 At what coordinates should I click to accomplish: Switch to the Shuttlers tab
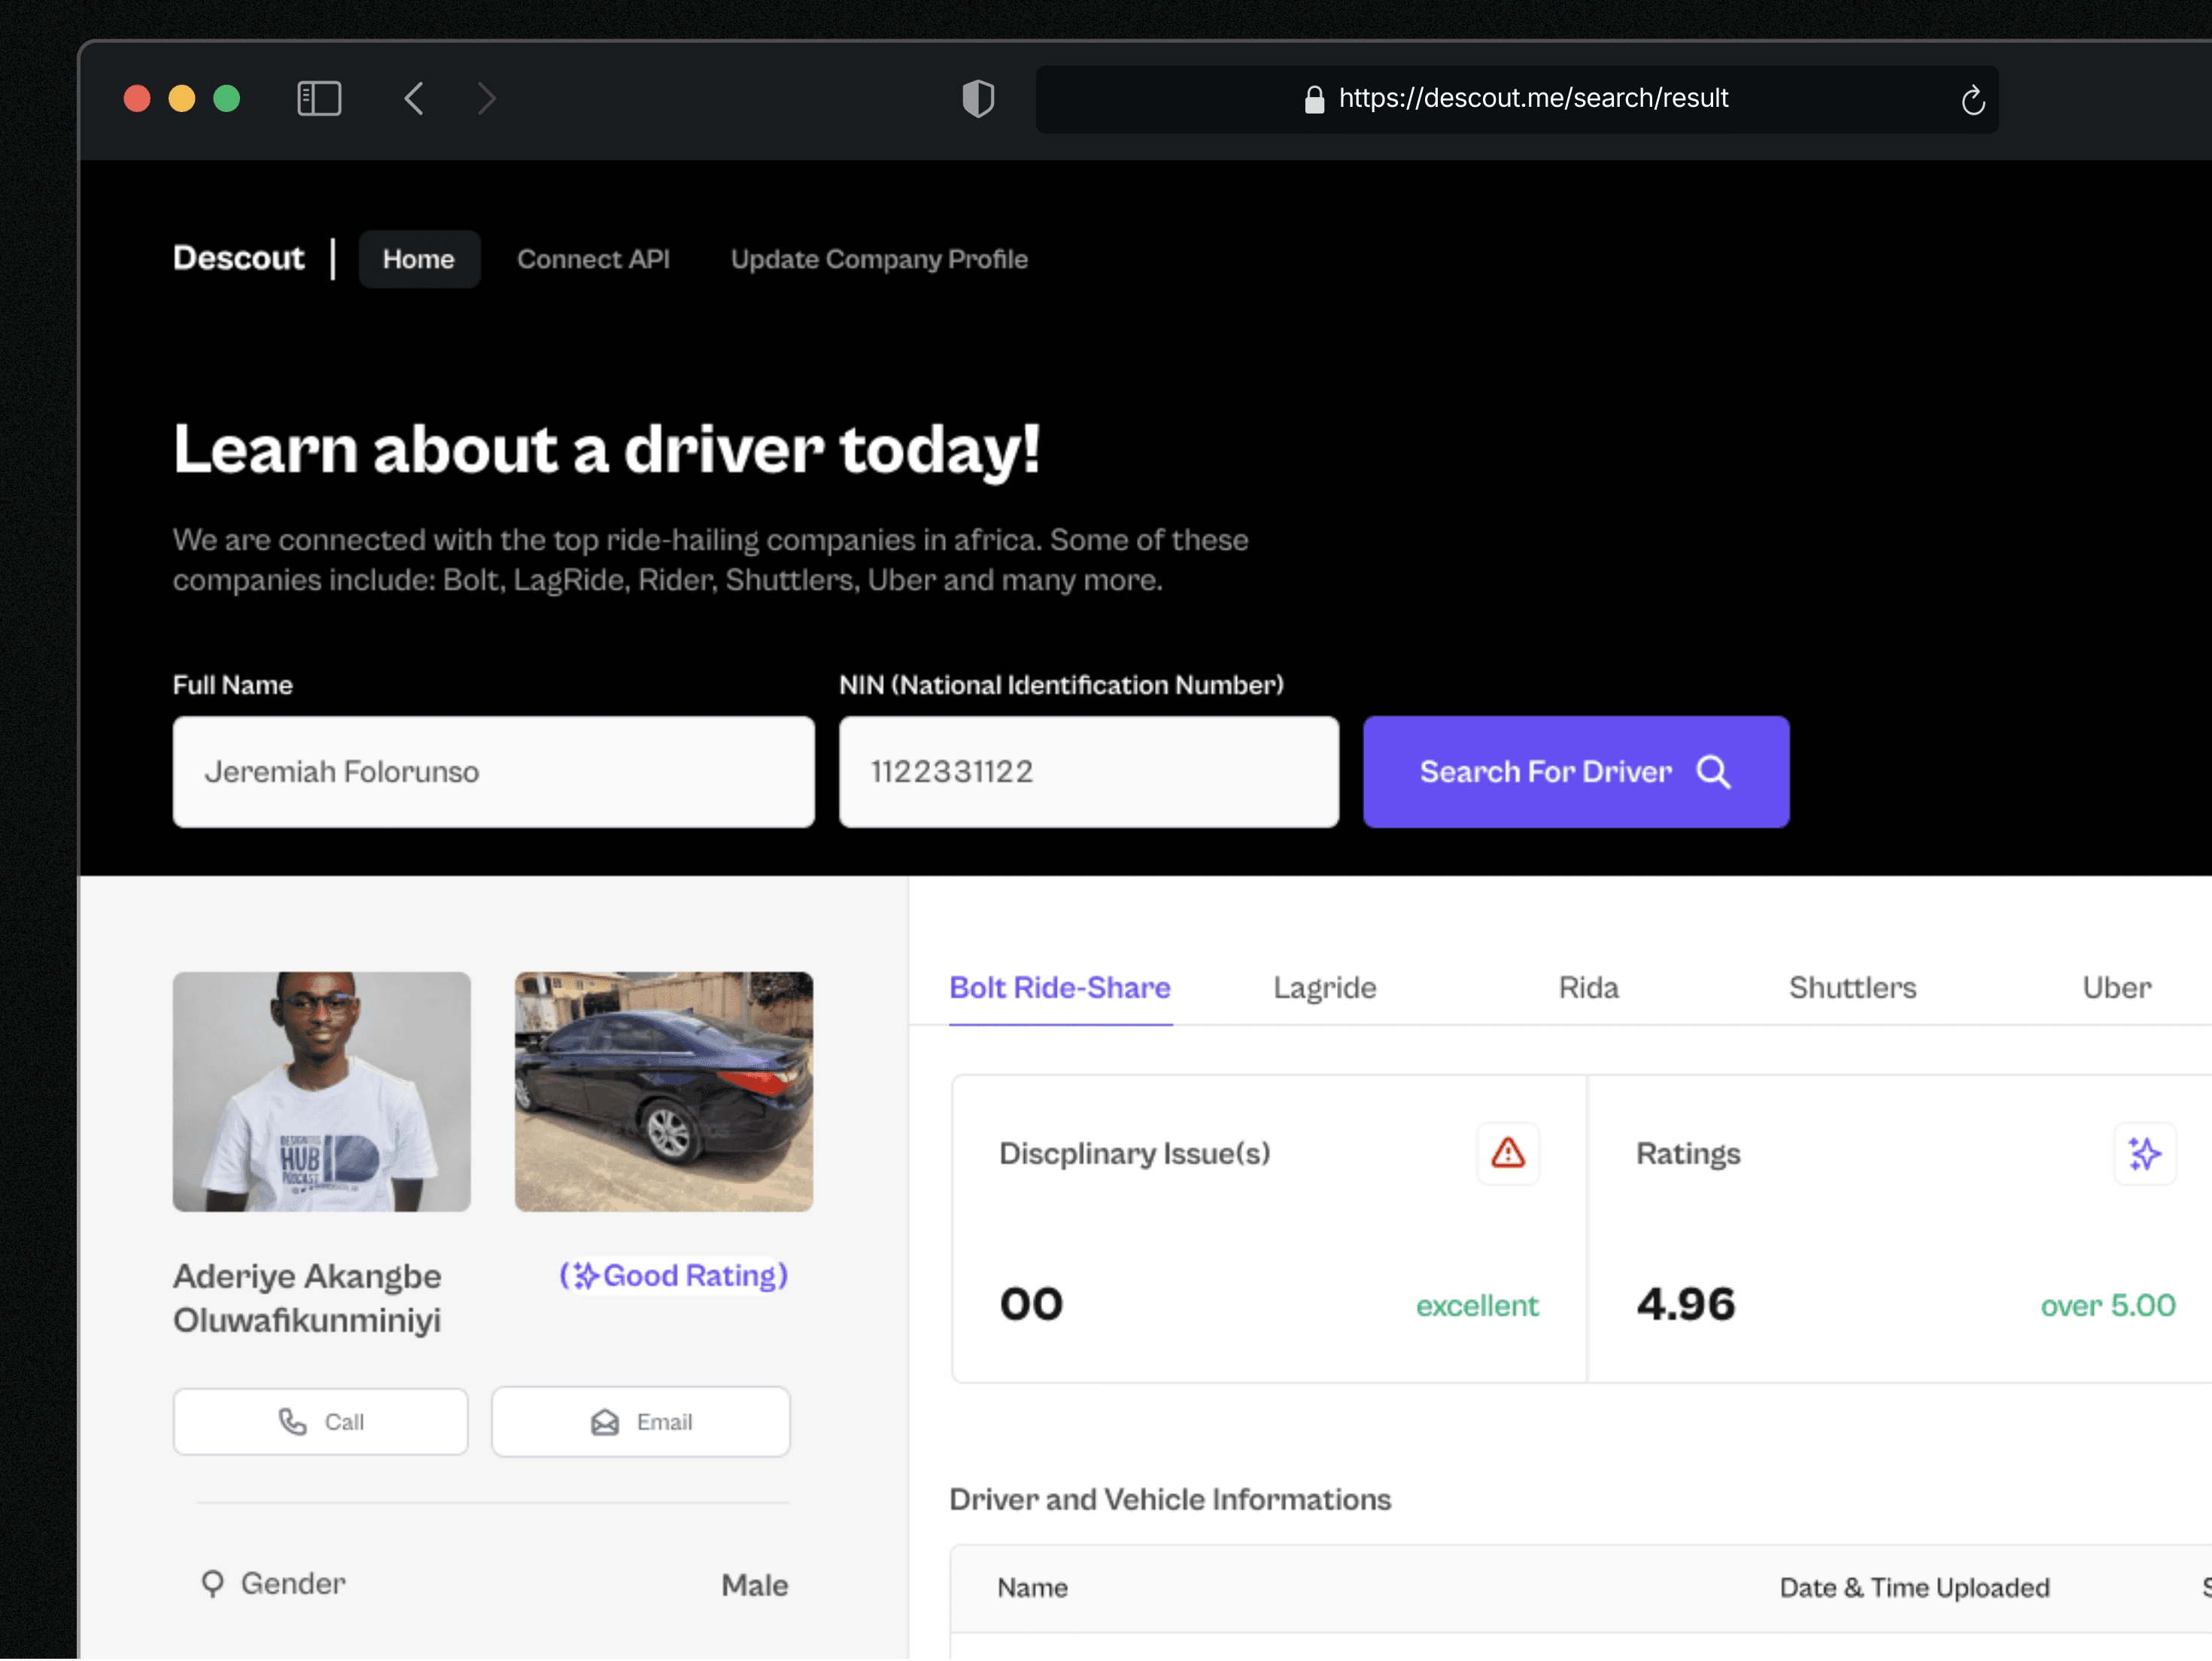pos(1852,988)
